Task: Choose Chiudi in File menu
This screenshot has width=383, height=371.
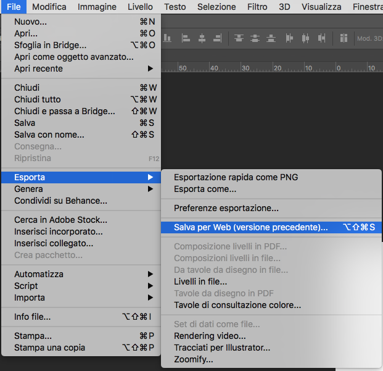Action: 81,88
